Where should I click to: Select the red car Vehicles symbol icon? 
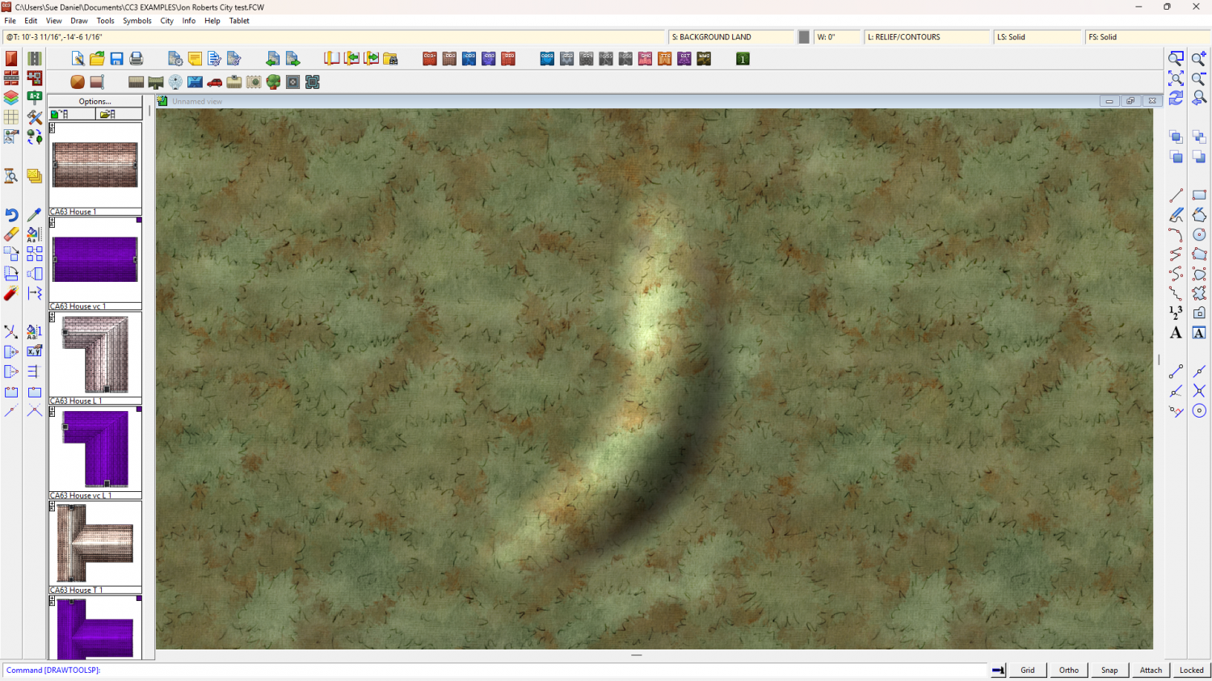(x=215, y=82)
